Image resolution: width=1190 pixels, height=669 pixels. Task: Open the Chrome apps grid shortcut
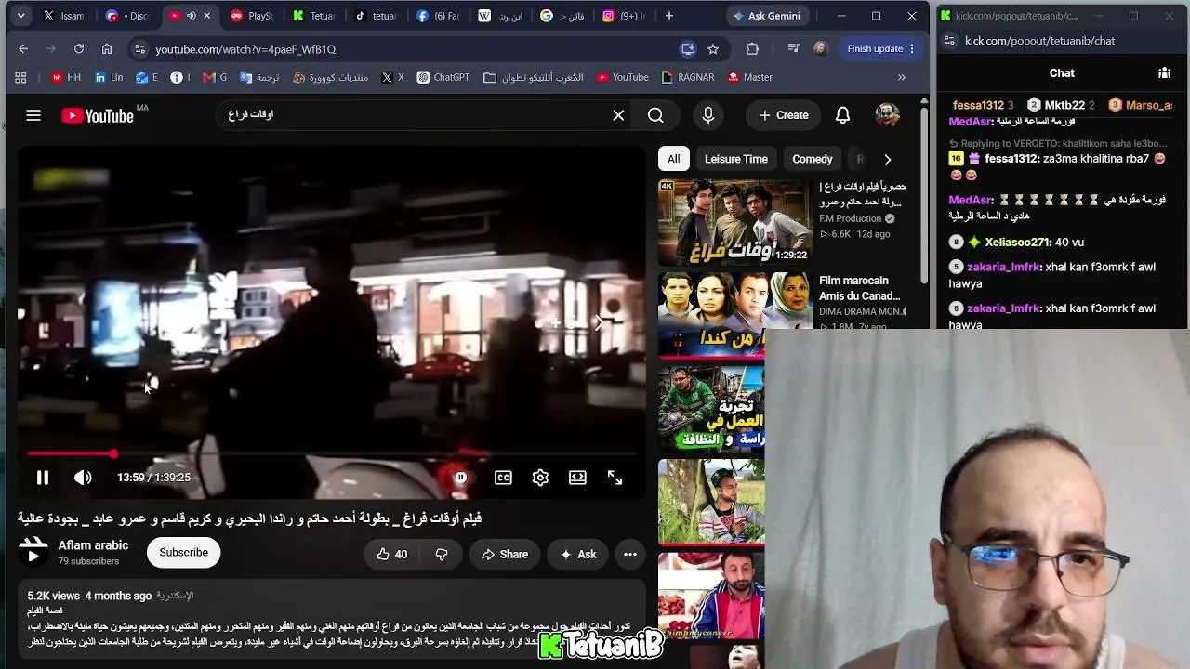tap(20, 78)
